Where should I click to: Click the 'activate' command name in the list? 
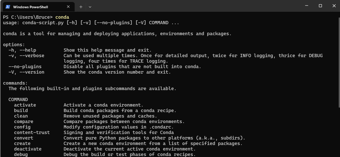[25, 105]
